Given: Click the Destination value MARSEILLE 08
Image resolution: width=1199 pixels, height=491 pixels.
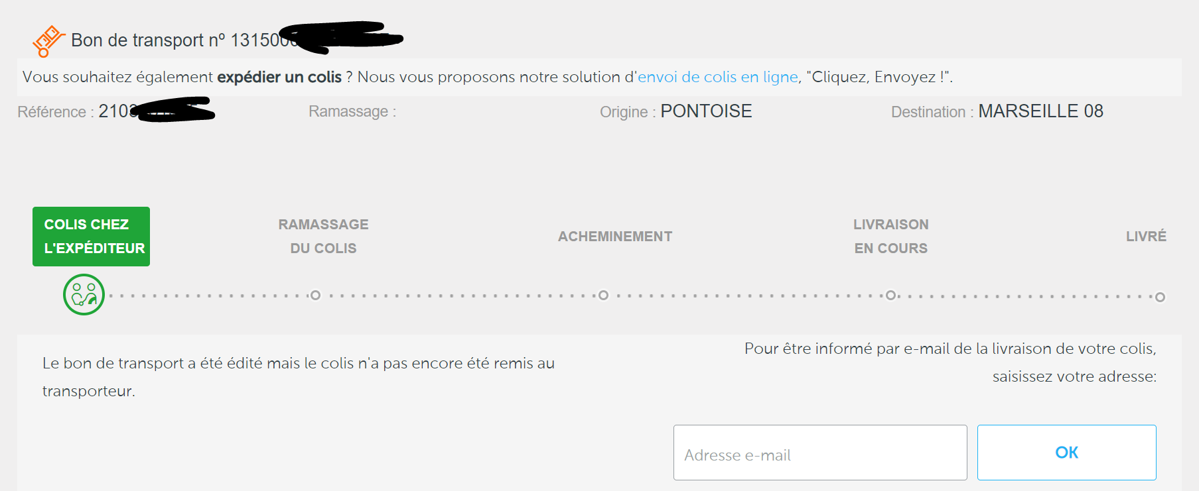Looking at the screenshot, I should click(x=1040, y=111).
